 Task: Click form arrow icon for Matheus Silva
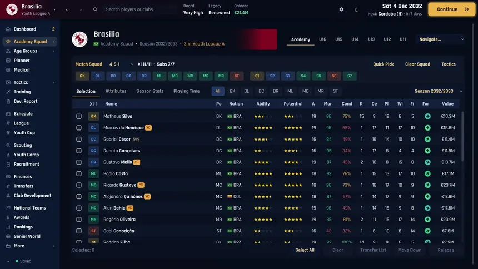point(428,116)
